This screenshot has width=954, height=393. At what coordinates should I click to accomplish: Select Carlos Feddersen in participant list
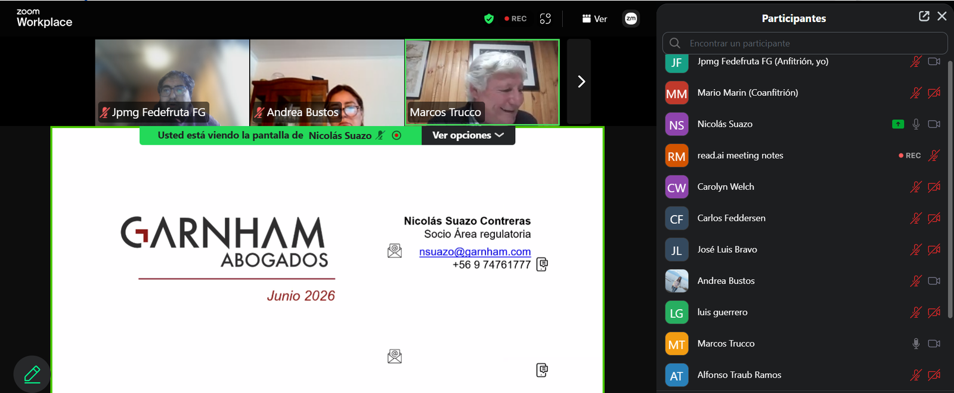[x=803, y=218]
